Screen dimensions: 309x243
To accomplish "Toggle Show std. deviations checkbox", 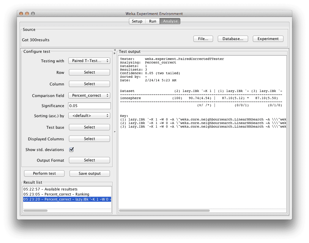I will click(x=71, y=150).
